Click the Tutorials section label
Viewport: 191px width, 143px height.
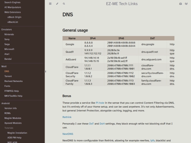coord(9,128)
